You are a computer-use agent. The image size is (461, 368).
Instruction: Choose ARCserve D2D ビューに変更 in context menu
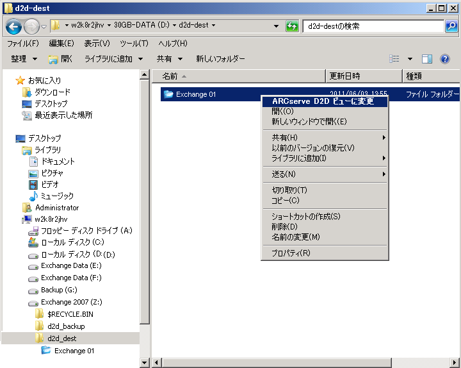tap(325, 101)
